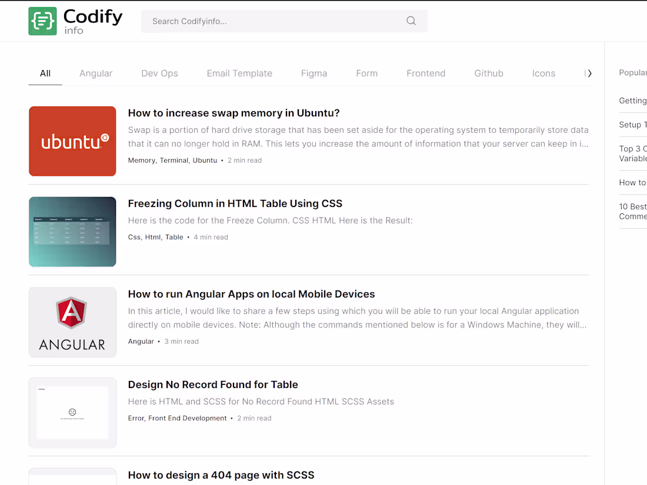
Task: Click the Terminal tag under the Ubuntu article
Action: tap(174, 160)
